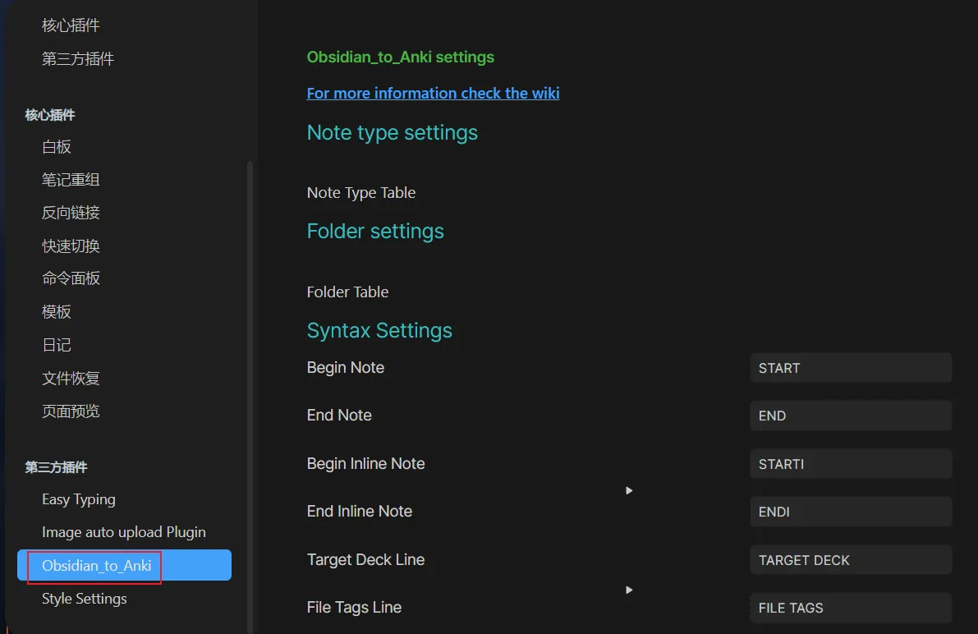Focus the Begin Inline Note STARTI field
978x634 pixels.
tap(851, 464)
